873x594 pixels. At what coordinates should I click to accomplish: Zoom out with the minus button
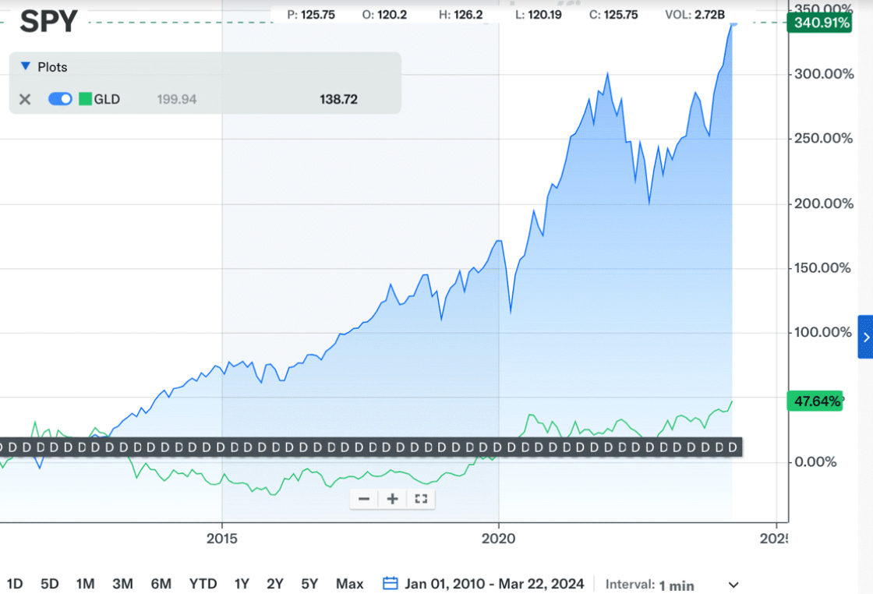point(364,499)
